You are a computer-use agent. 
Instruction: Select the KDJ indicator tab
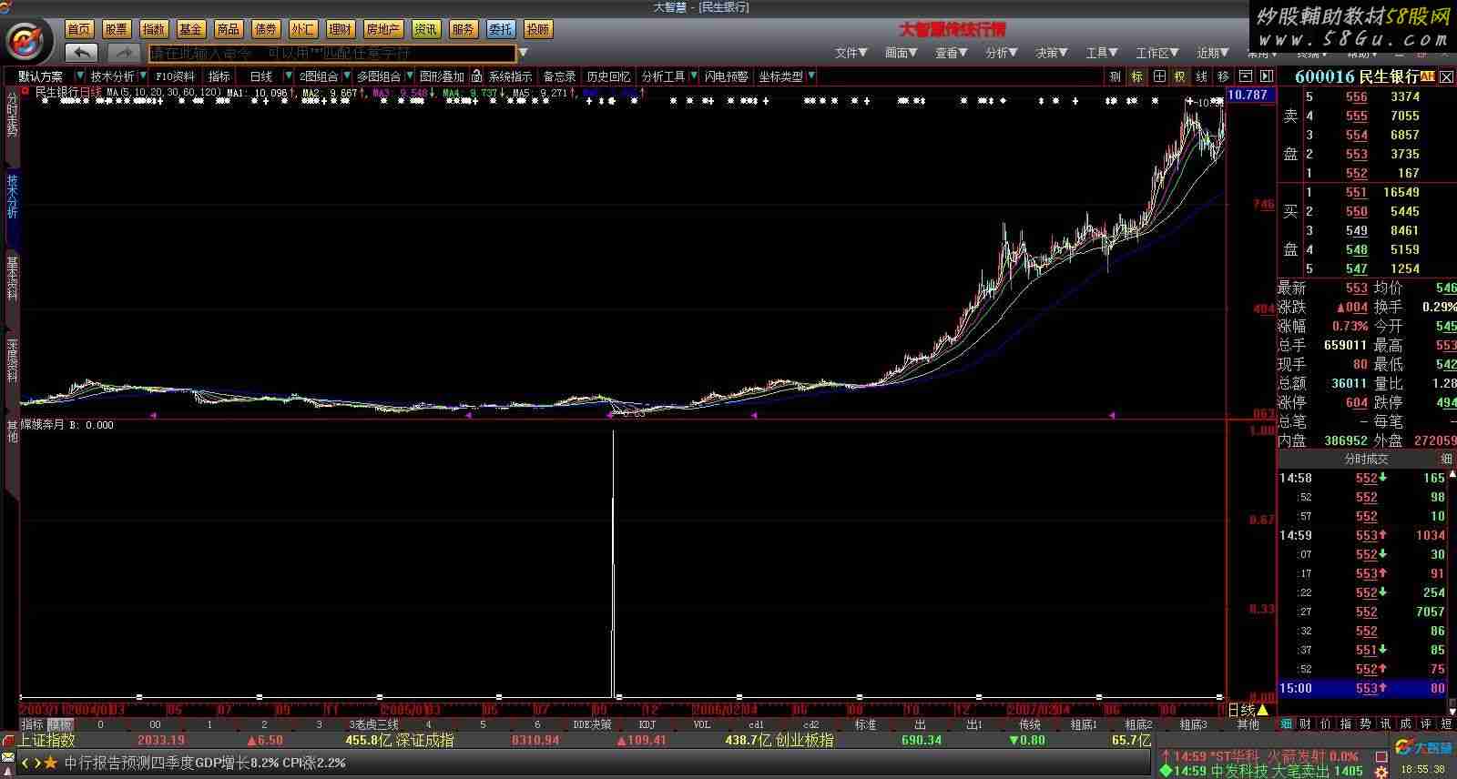click(647, 724)
